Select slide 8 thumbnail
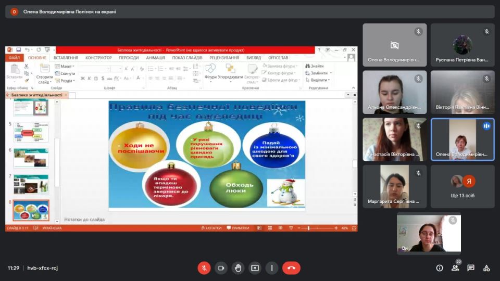 (x=31, y=210)
